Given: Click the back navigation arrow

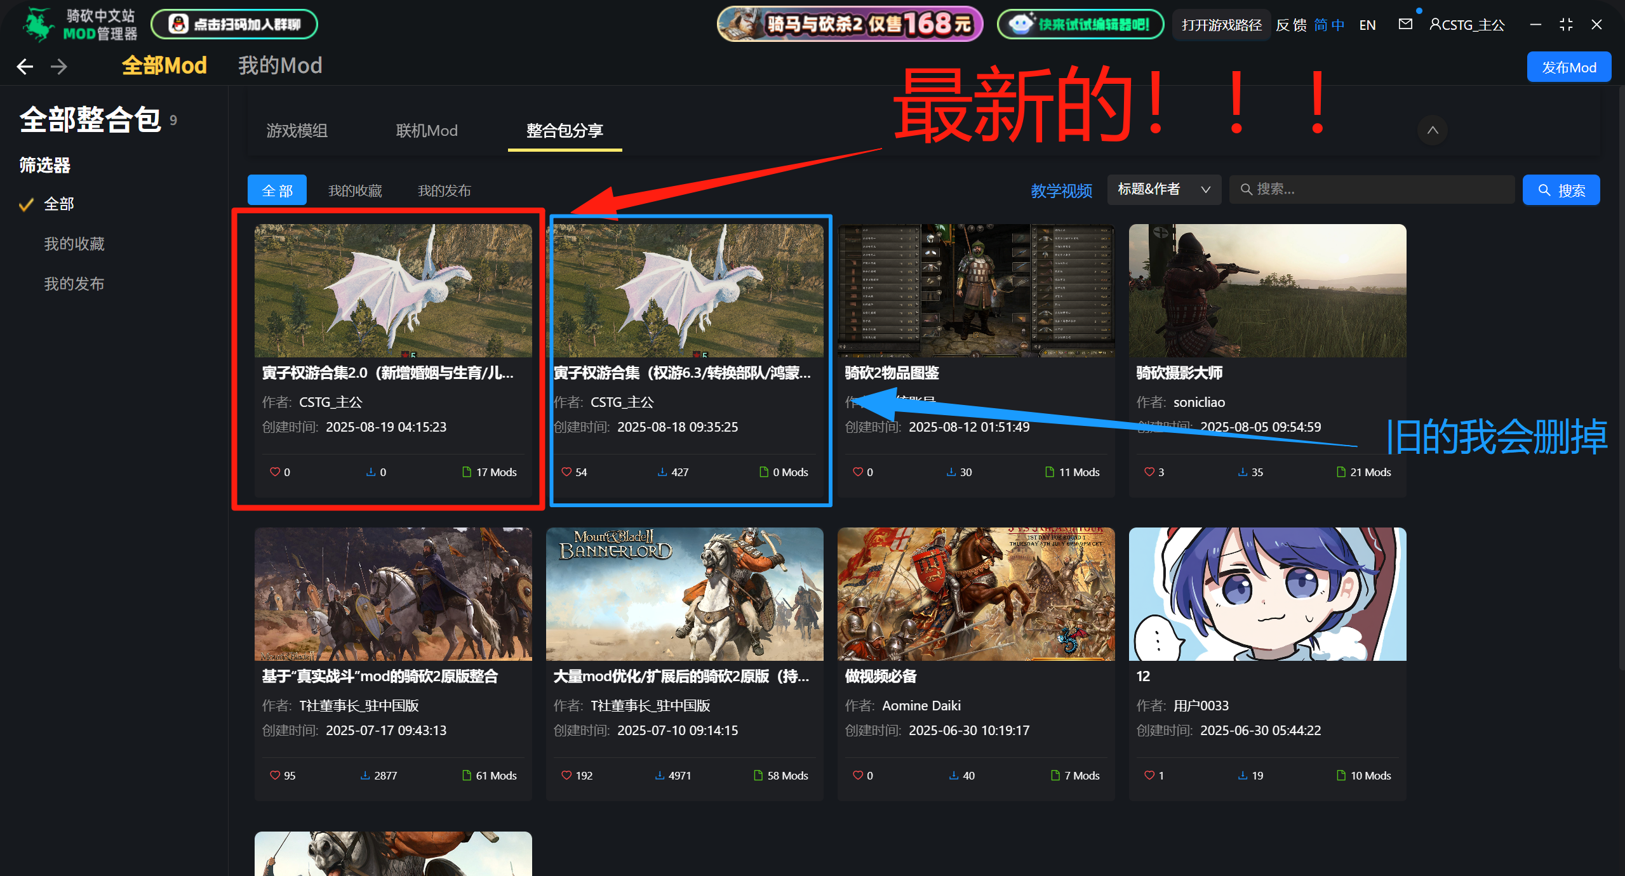Looking at the screenshot, I should pyautogui.click(x=25, y=66).
